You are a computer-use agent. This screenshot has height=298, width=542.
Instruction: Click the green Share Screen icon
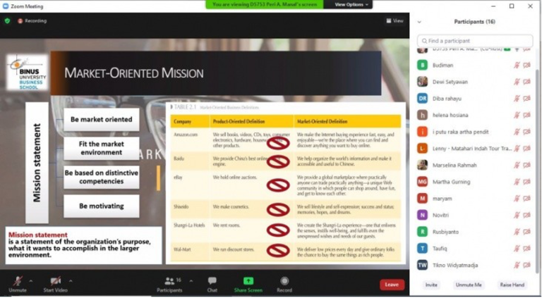pos(248,281)
